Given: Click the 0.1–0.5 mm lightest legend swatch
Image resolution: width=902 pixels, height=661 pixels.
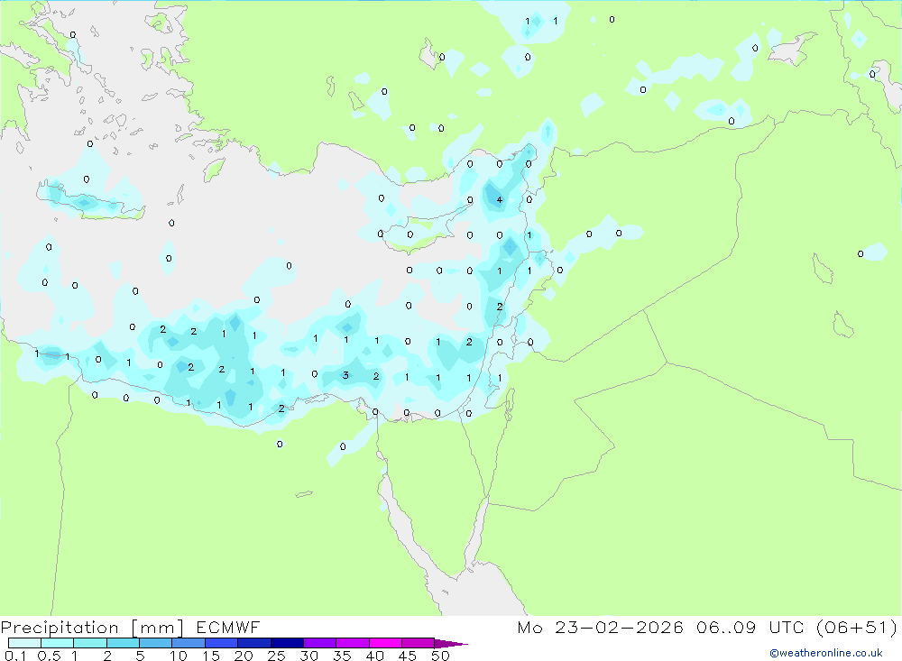Looking at the screenshot, I should 24,643.
